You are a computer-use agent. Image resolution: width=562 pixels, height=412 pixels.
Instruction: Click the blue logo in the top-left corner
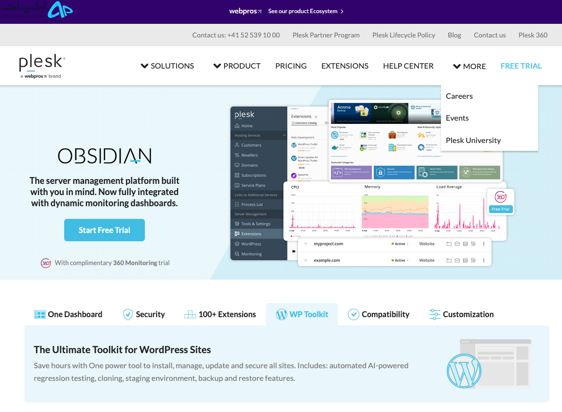tap(60, 10)
